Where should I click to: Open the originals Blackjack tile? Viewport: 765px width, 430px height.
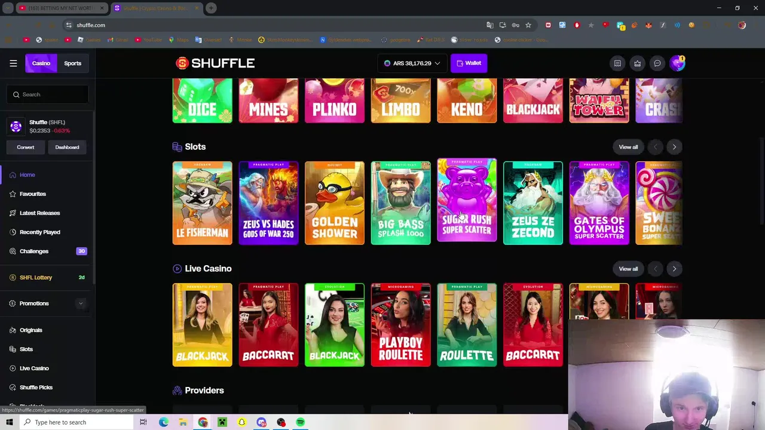click(533, 100)
